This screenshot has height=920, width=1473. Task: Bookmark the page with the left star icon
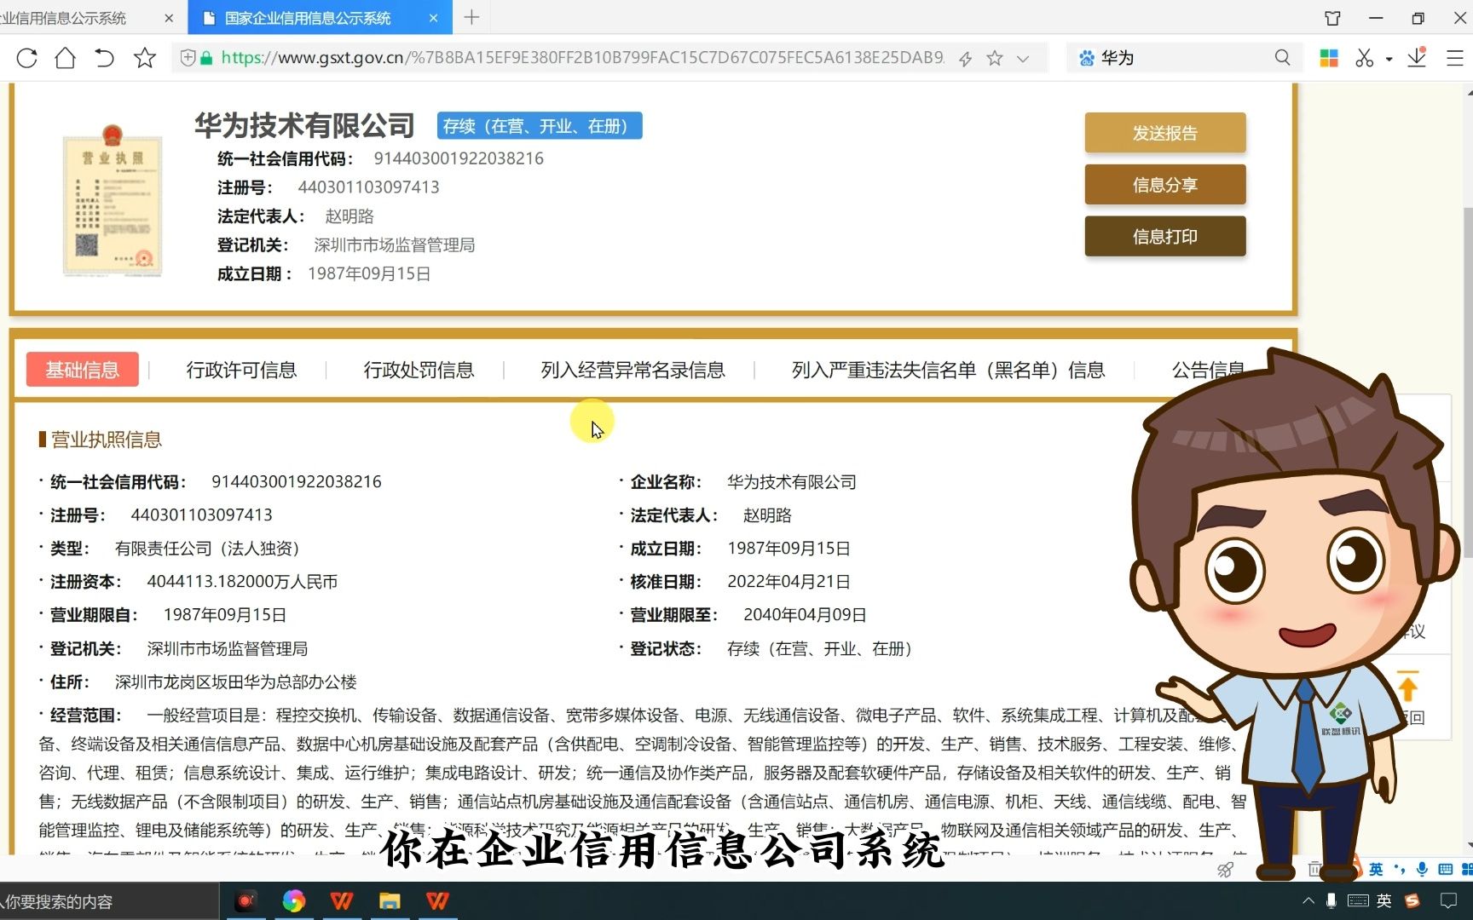click(x=145, y=58)
